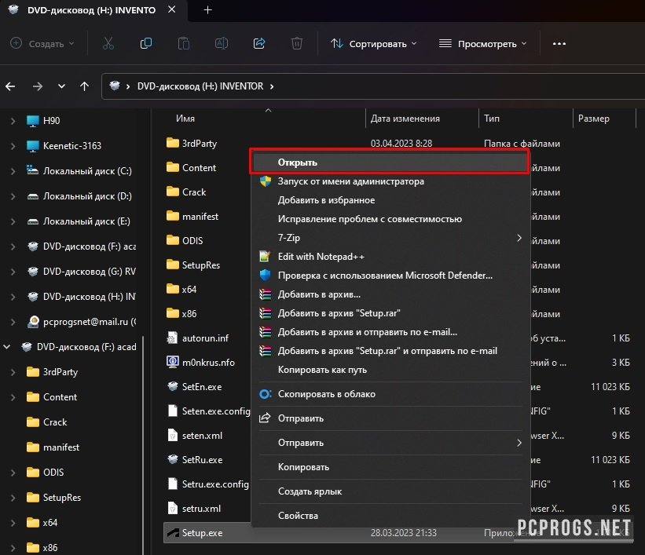Select Keenetic-3163 in the navigation pane

coord(72,146)
